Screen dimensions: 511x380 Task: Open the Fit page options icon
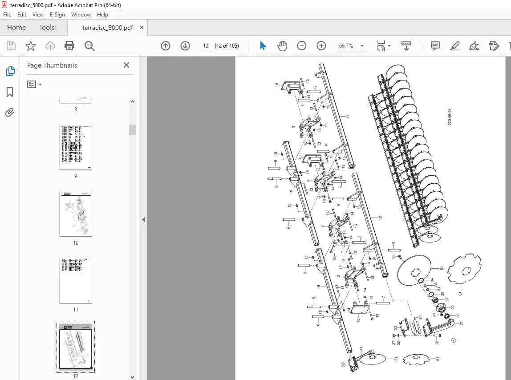coord(381,46)
